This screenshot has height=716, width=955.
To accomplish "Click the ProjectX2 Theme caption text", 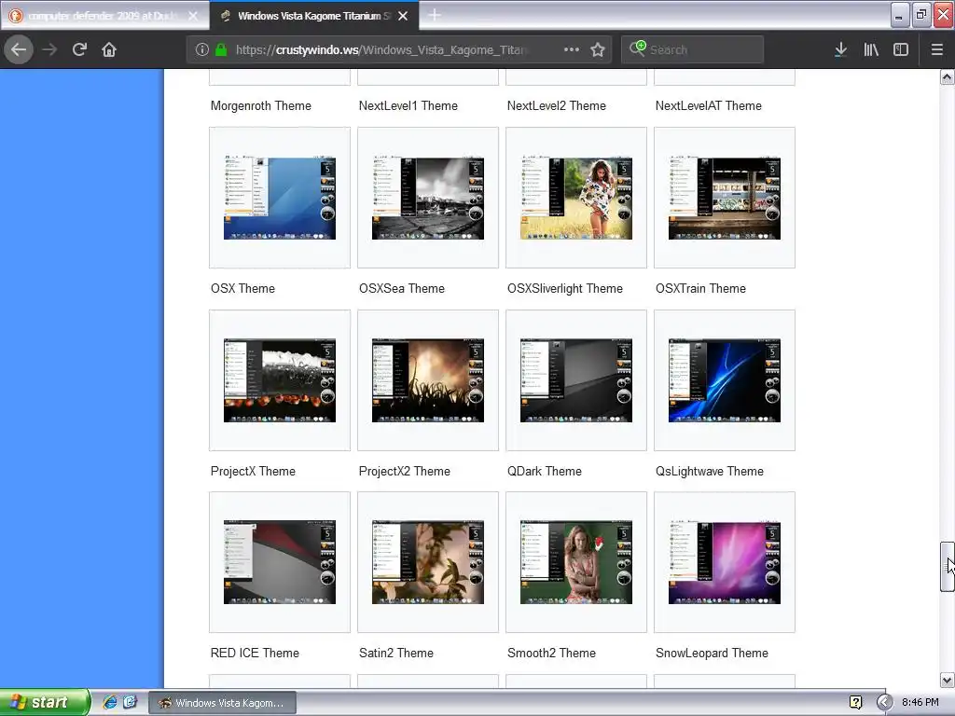I will pyautogui.click(x=405, y=471).
